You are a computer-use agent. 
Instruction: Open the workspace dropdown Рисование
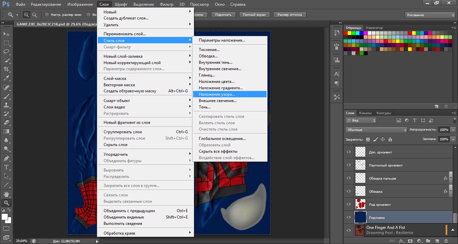(x=430, y=15)
